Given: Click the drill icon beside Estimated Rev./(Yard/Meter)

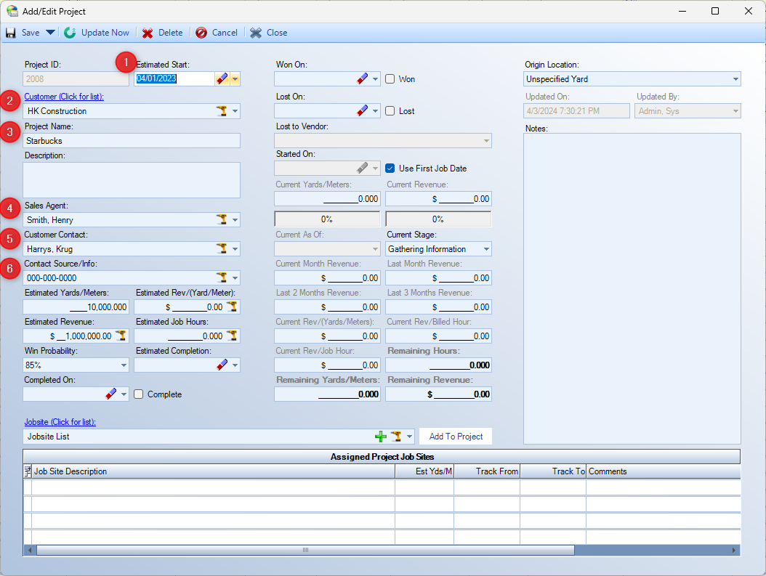Looking at the screenshot, I should [x=232, y=307].
